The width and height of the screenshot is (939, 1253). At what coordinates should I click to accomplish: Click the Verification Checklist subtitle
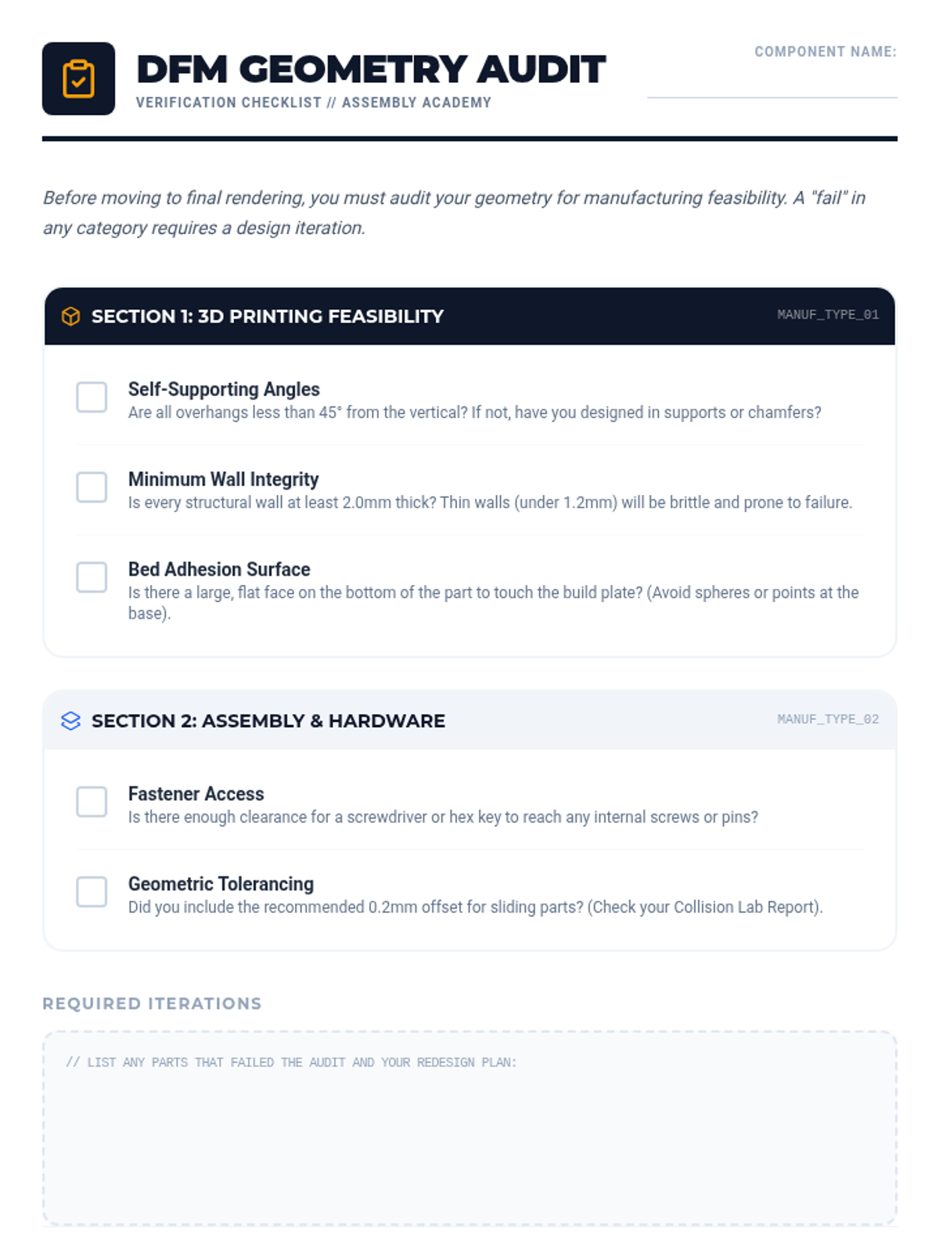(313, 103)
